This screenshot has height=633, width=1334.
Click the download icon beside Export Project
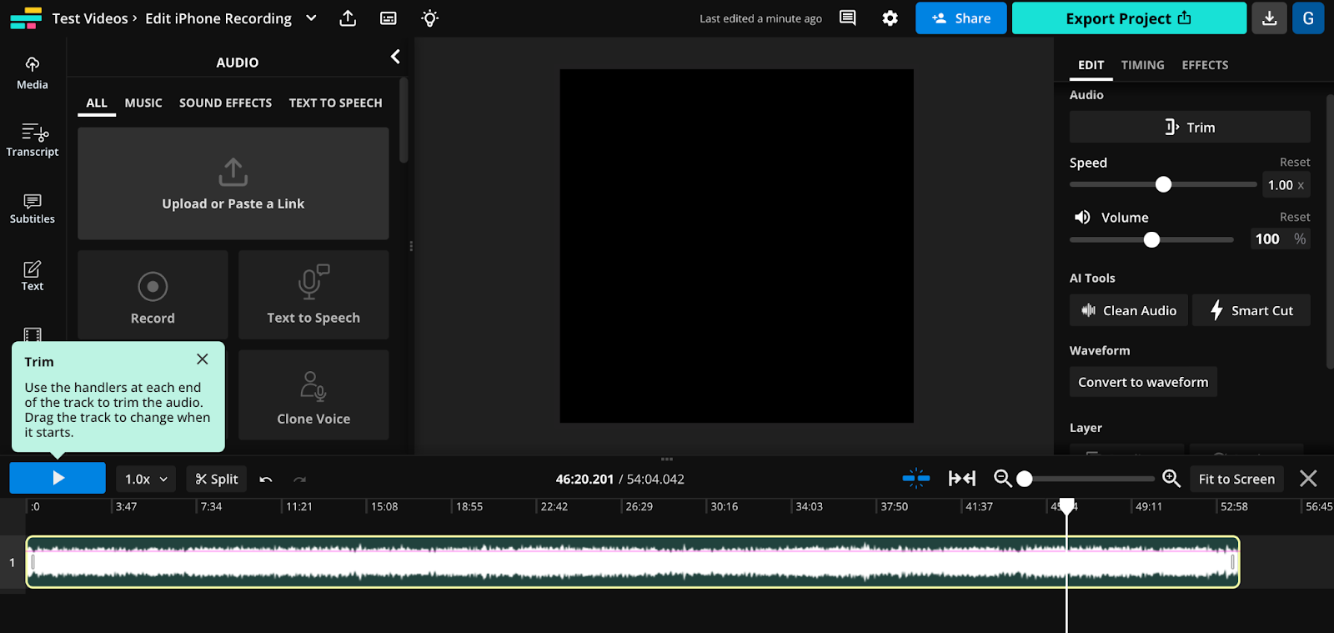(x=1269, y=18)
